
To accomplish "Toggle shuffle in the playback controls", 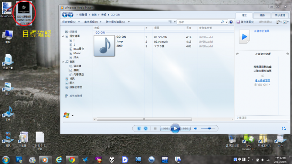I will pyautogui.click(x=139, y=128).
